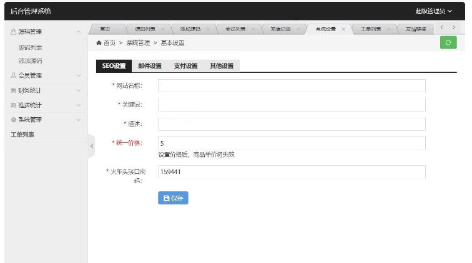Screen dimensions: 472x263
Task: Switch to the 工单列表 tab
Action: pos(371,29)
